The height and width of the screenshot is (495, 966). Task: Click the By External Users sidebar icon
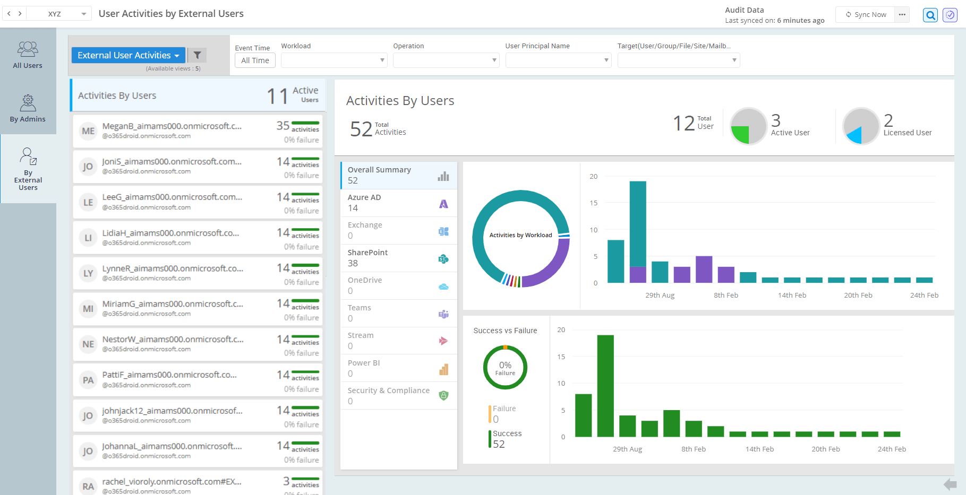[28, 159]
